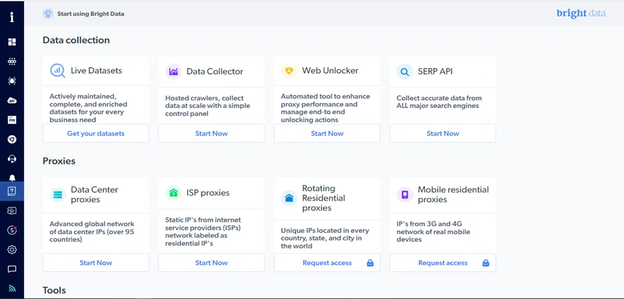Start Now under Data Center proxies

click(95, 262)
